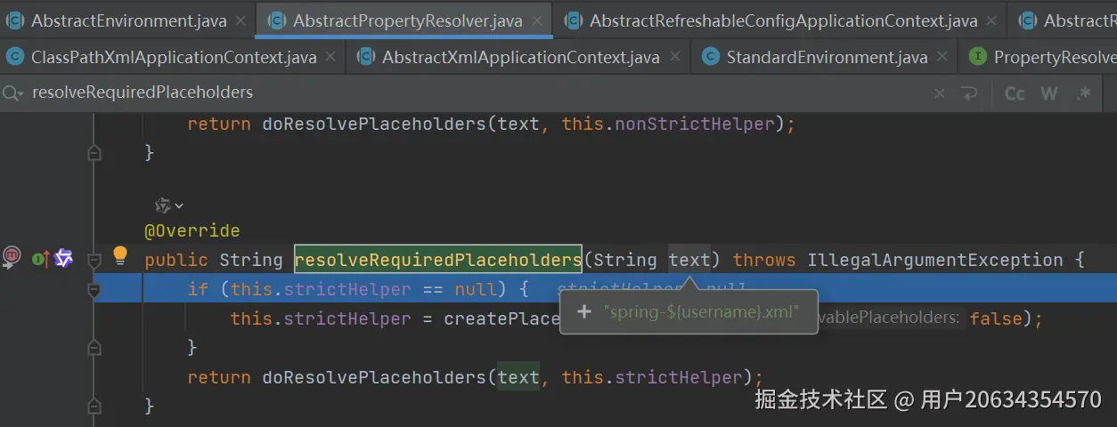The image size is (1117, 427).
Task: Click the highlighted text argument in last return
Action: point(518,377)
